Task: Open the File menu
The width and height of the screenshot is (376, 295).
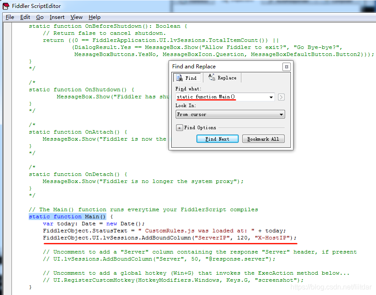Action: tap(10, 17)
